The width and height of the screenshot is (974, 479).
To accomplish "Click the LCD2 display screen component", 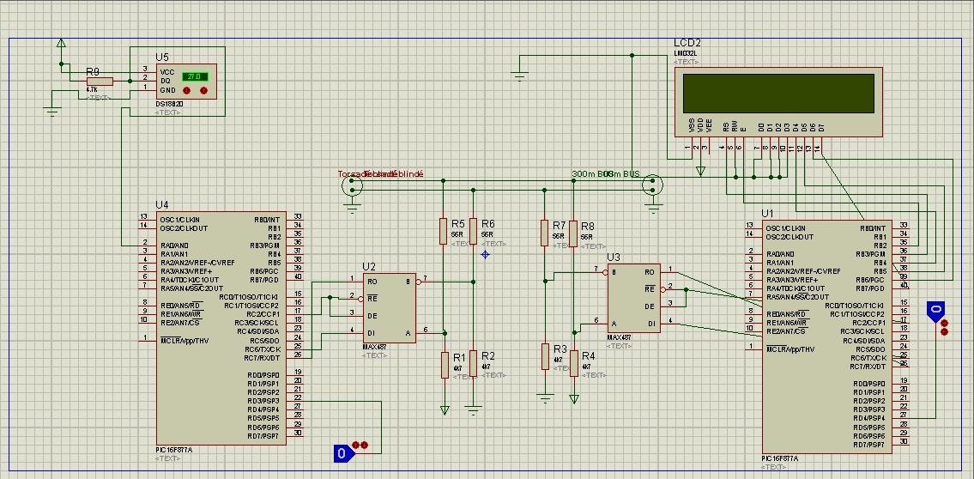I will [778, 102].
